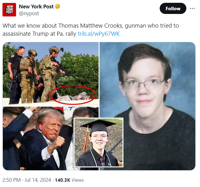The height and width of the screenshot is (187, 200).
Task: Open the New York Post profile avatar
Action: point(9,10)
